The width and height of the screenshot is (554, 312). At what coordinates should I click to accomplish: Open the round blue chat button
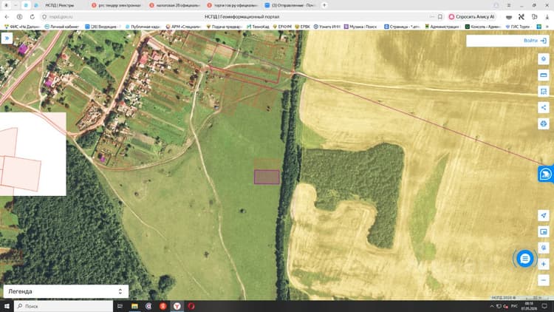coord(524,259)
